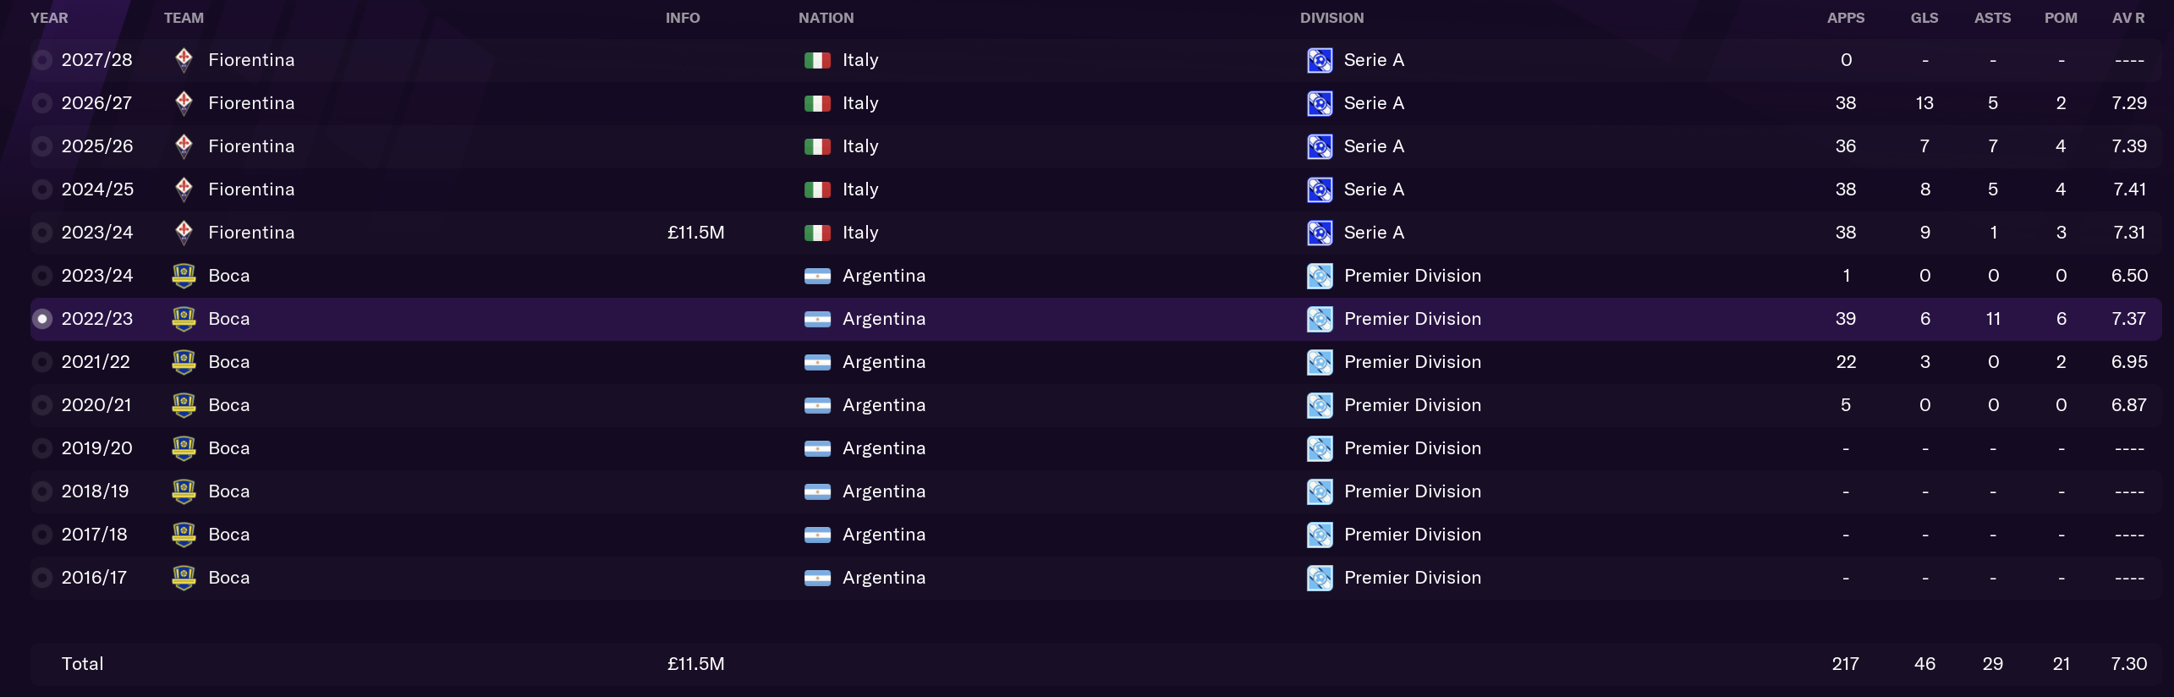Open Fiorentina team link in 2023/24 row
The height and width of the screenshot is (697, 2174).
click(x=251, y=233)
